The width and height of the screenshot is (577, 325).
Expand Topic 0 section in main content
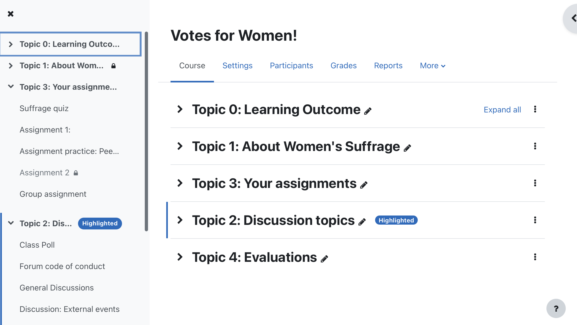click(180, 109)
